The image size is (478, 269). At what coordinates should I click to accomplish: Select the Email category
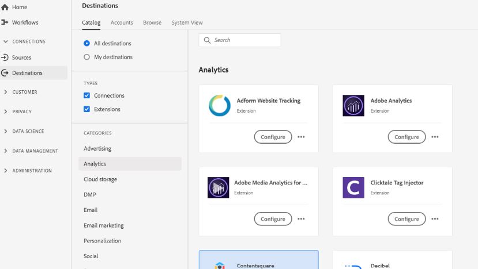coord(130,210)
